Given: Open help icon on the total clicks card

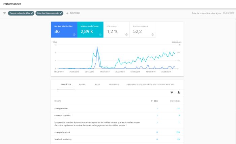Looking at the screenshot, I should [74, 35].
